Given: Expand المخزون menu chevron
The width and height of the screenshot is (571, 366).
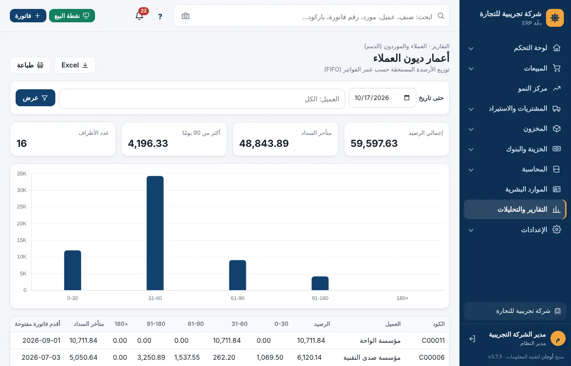Looking at the screenshot, I should 471,129.
